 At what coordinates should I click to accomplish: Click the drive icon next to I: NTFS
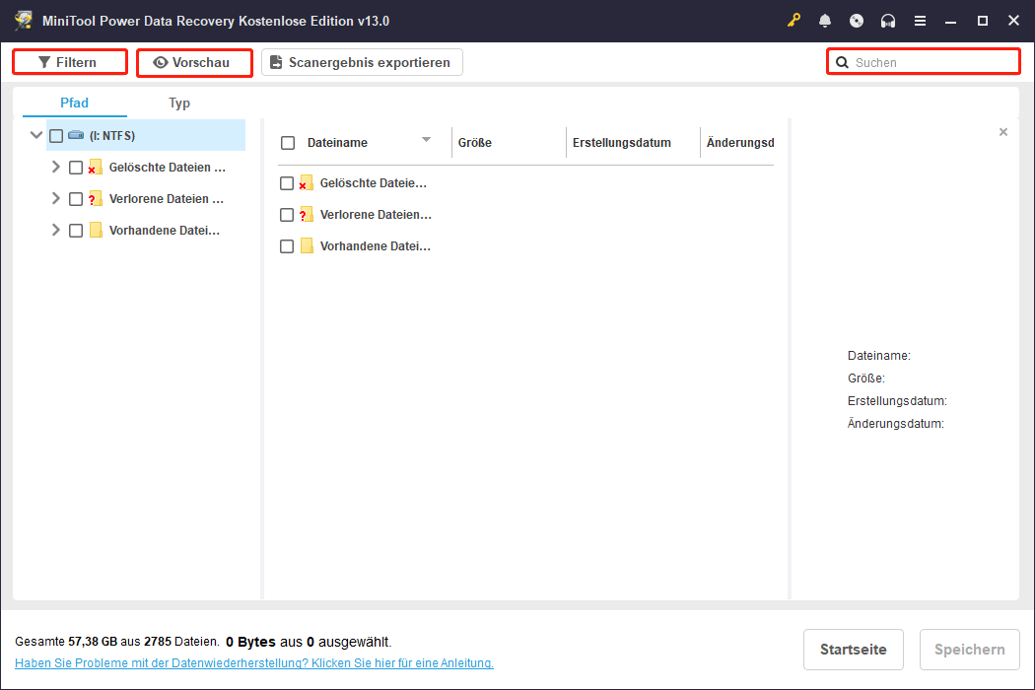click(76, 135)
